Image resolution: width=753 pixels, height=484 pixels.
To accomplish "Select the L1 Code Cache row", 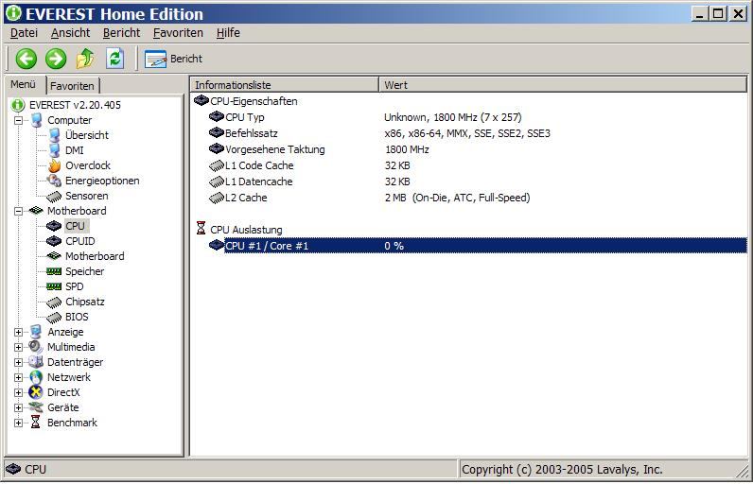I will (x=468, y=165).
